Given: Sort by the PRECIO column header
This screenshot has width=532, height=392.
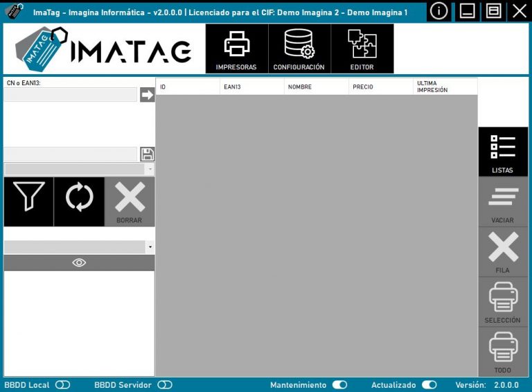Looking at the screenshot, I should [x=381, y=87].
